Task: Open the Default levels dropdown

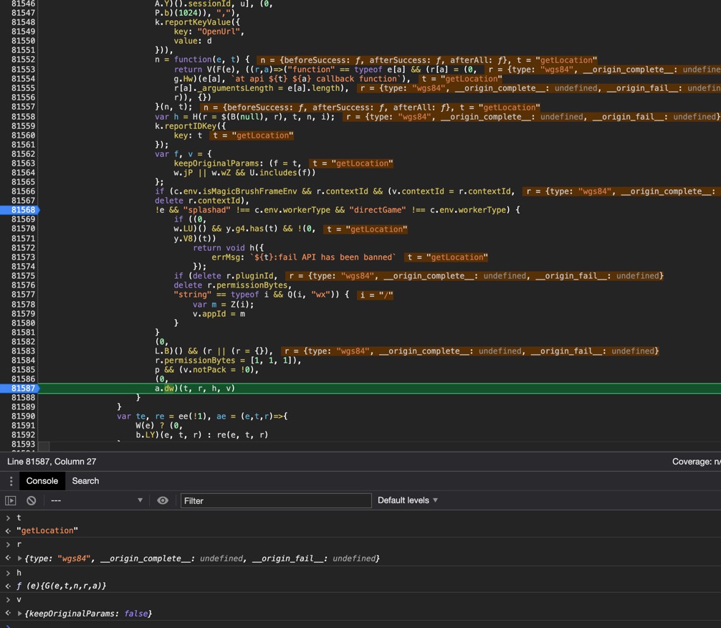Action: click(408, 500)
